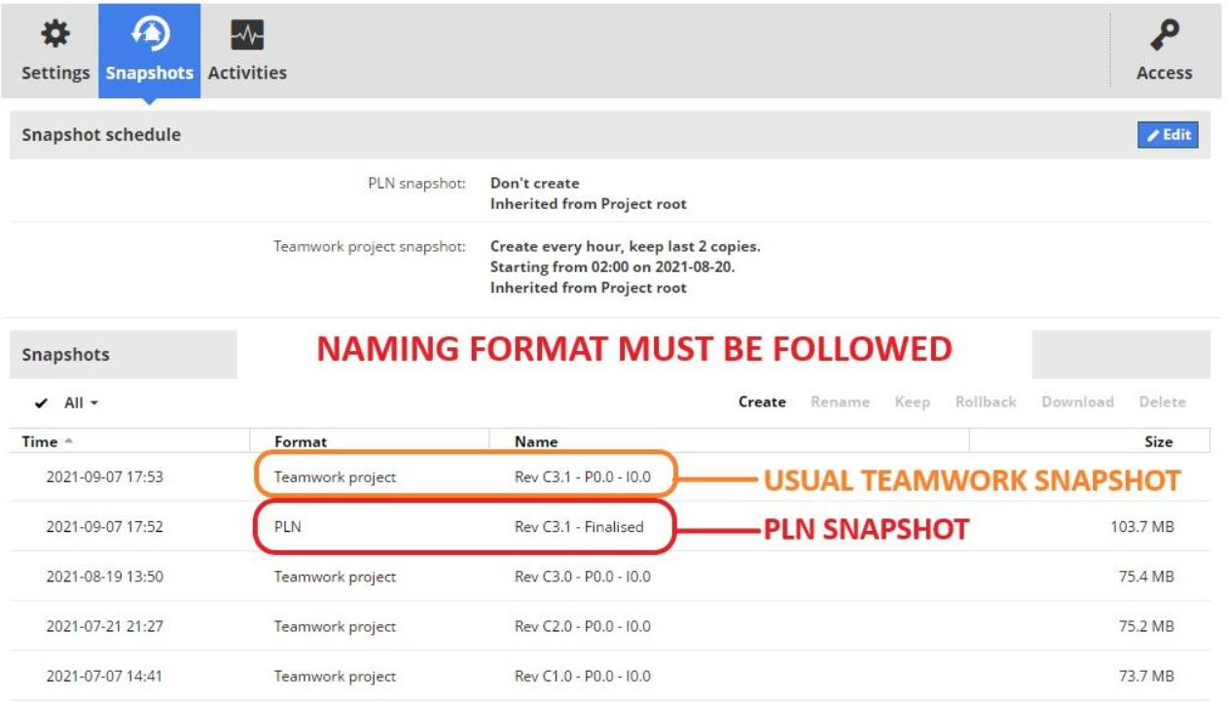The height and width of the screenshot is (702, 1226).
Task: Expand the All filter dropdown
Action: tap(82, 403)
